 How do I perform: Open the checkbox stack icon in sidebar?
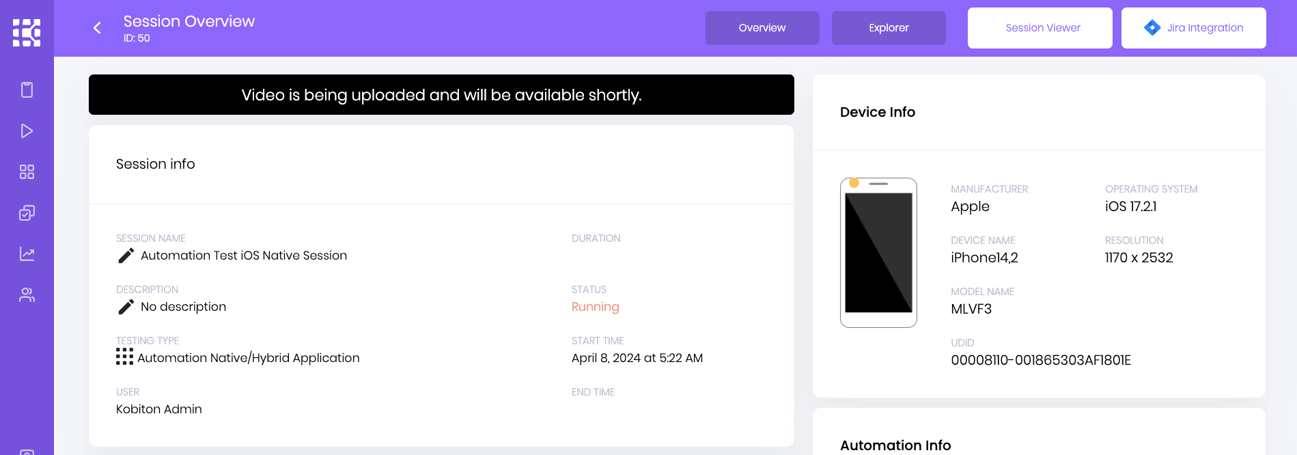click(27, 212)
